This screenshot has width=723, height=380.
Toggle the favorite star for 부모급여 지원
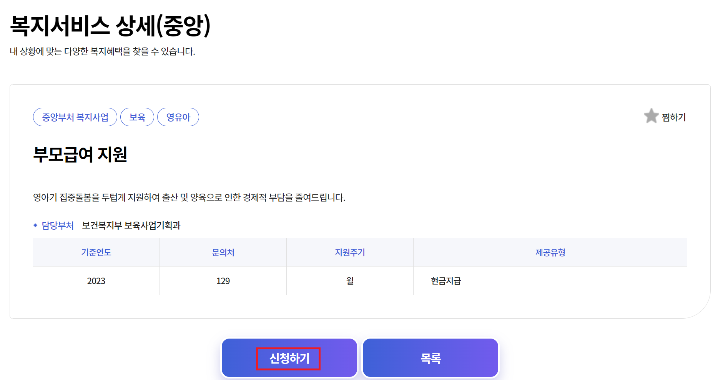(651, 116)
